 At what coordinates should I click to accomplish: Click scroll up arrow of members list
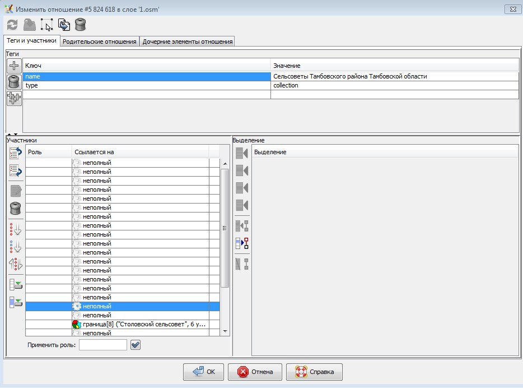pos(225,164)
